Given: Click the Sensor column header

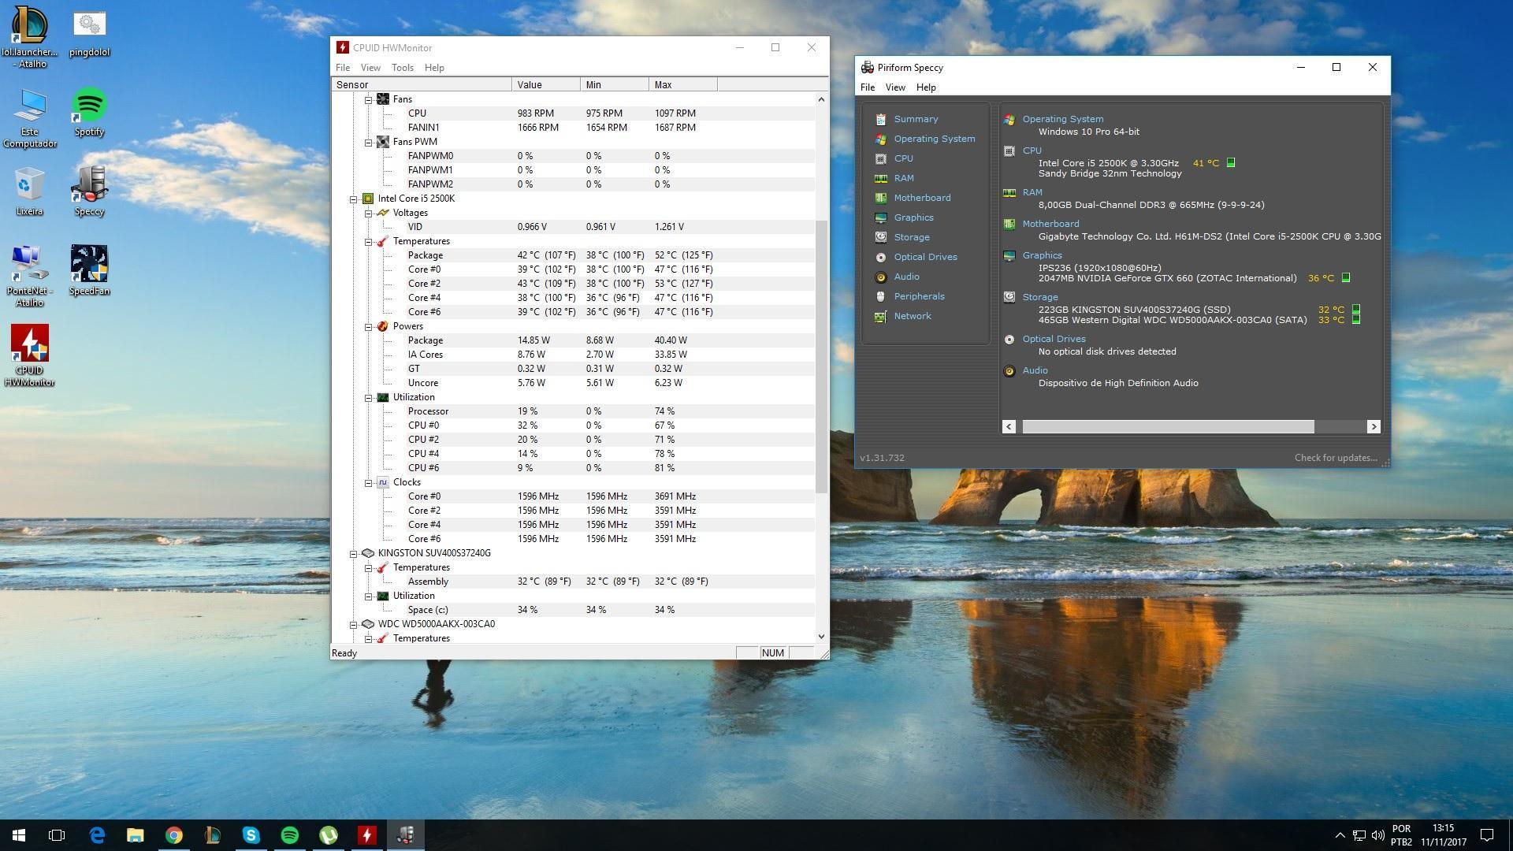Looking at the screenshot, I should [422, 84].
